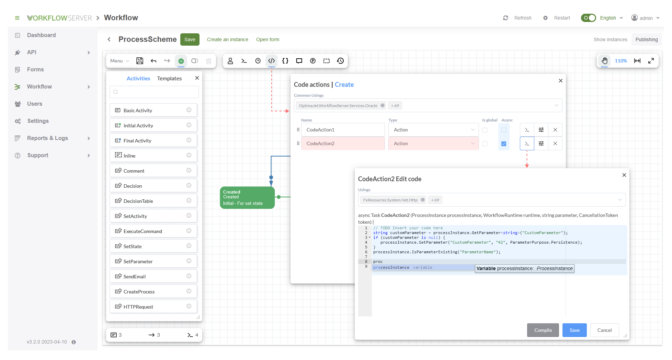Pick the Decision activity
This screenshot has width=672, height=360.
click(153, 186)
